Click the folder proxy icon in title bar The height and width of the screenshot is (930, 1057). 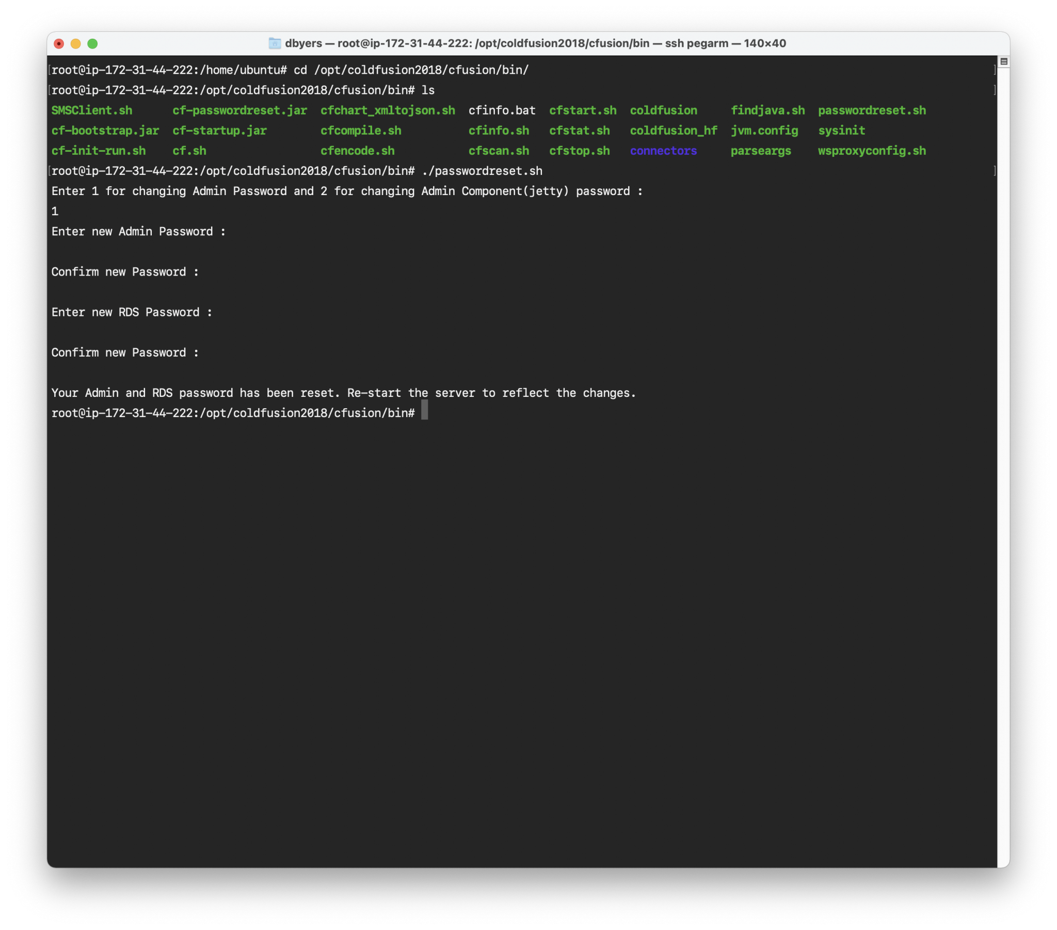274,43
